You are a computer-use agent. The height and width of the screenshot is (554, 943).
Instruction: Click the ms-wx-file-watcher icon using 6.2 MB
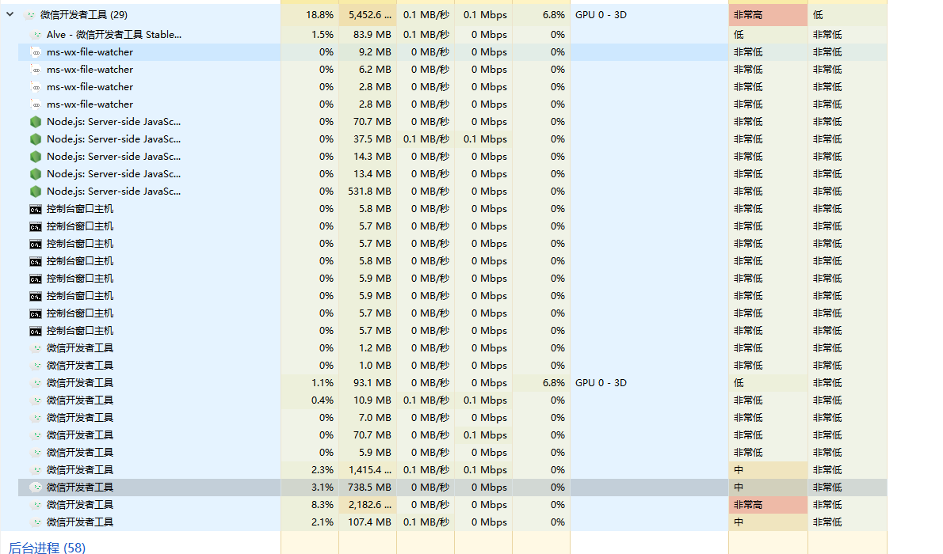[36, 70]
